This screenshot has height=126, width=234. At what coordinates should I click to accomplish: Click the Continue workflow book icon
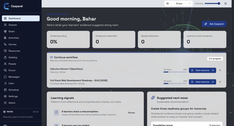51,57
